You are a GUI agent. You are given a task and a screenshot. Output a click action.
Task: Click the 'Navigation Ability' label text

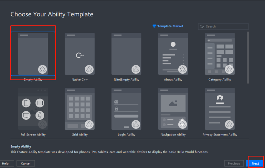(173, 135)
